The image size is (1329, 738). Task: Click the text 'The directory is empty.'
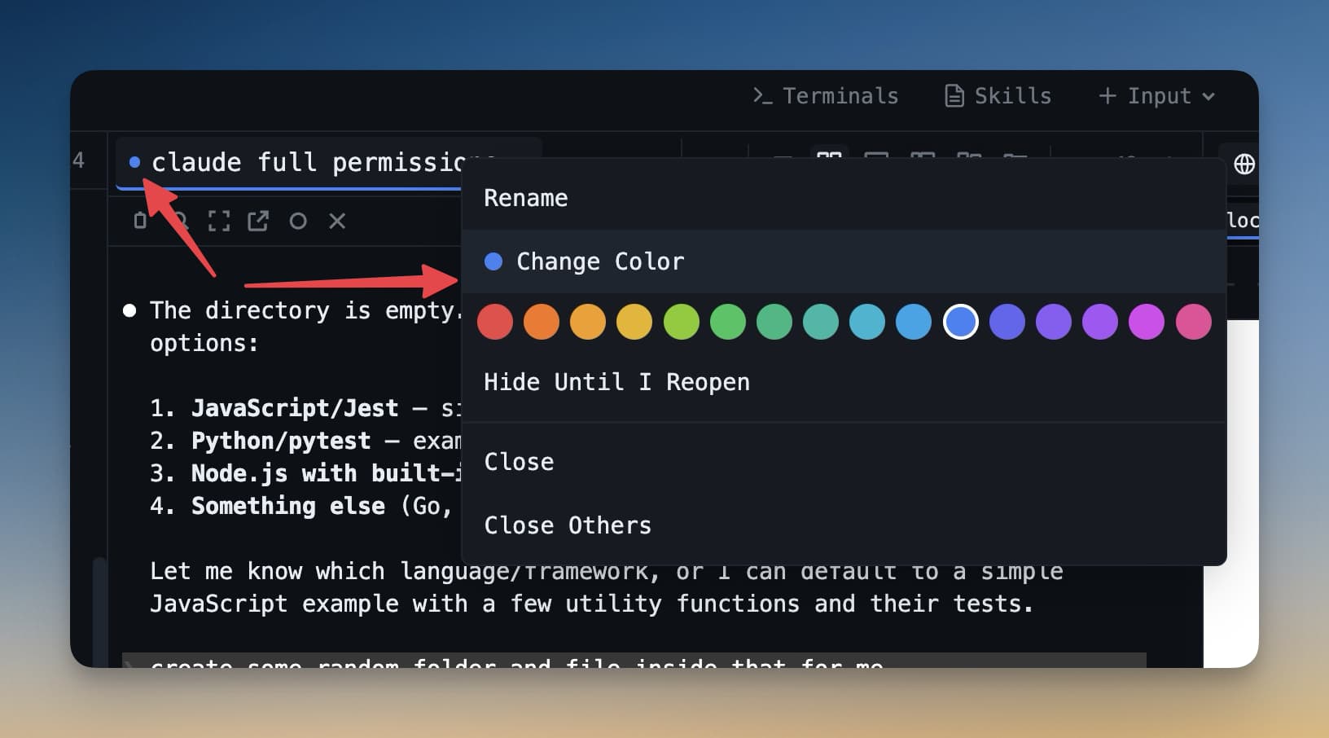305,310
